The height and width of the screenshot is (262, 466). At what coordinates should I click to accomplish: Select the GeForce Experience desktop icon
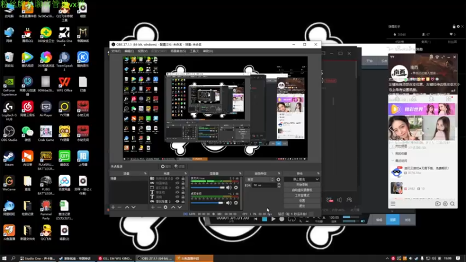coord(9,86)
